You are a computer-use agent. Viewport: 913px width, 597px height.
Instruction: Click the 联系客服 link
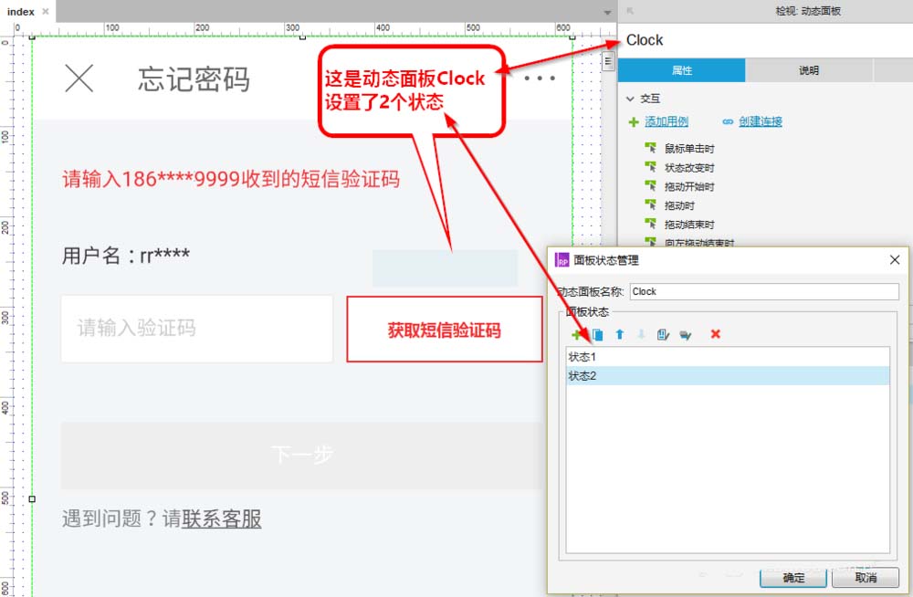221,518
